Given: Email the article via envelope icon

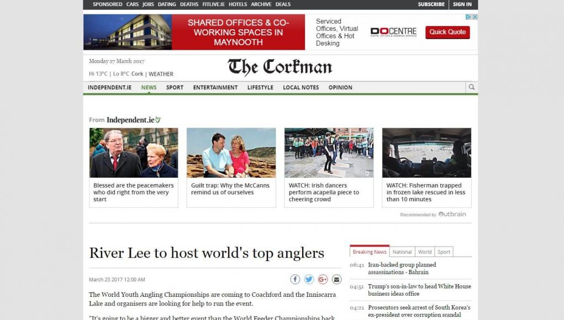Looking at the screenshot, I should tap(336, 279).
